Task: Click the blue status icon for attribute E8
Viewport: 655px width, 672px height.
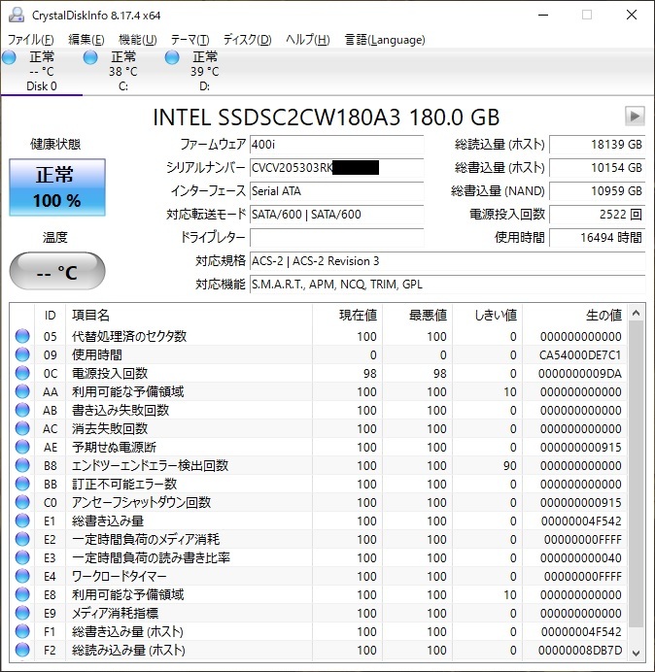Action: tap(22, 594)
